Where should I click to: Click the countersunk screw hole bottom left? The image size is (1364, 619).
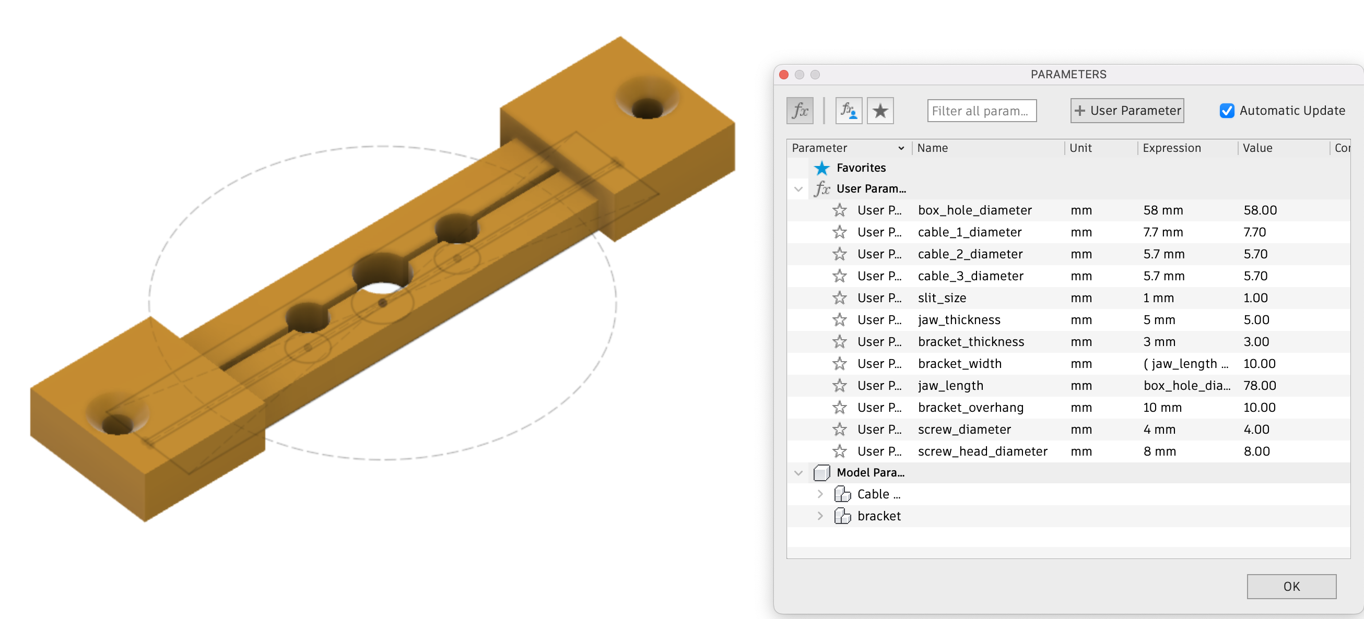117,414
